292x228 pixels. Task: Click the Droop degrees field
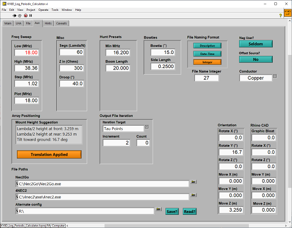(72, 84)
